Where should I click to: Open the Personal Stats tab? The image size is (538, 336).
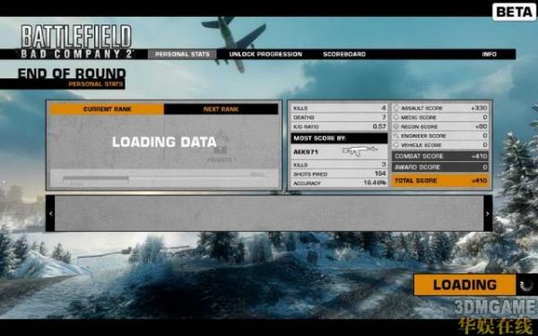tap(182, 54)
